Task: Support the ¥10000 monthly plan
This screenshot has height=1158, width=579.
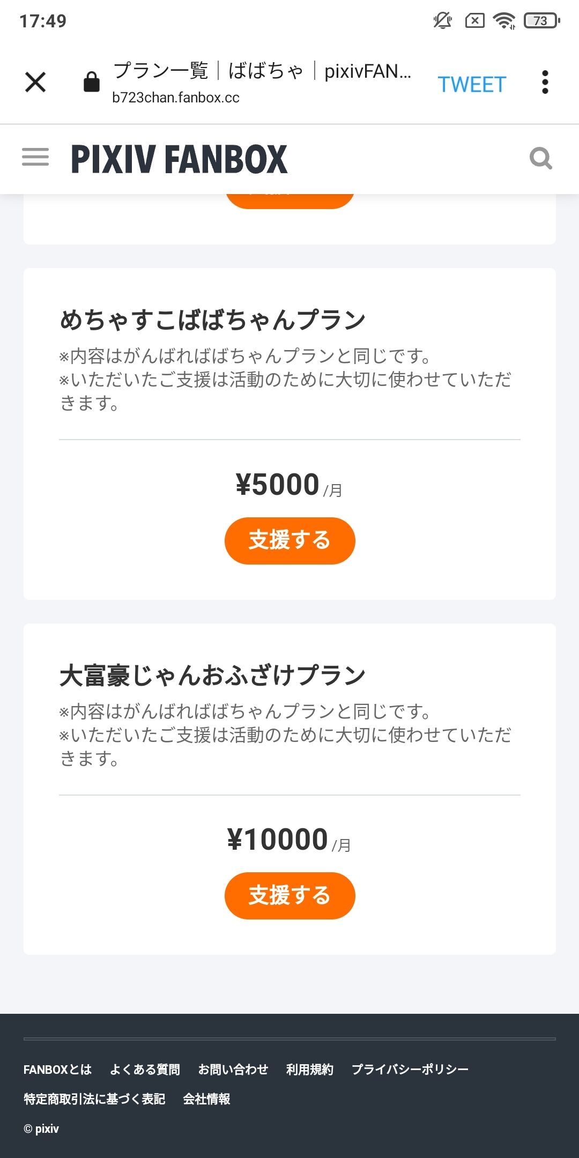Action: (289, 896)
